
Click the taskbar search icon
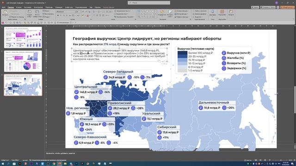click(x=8, y=164)
